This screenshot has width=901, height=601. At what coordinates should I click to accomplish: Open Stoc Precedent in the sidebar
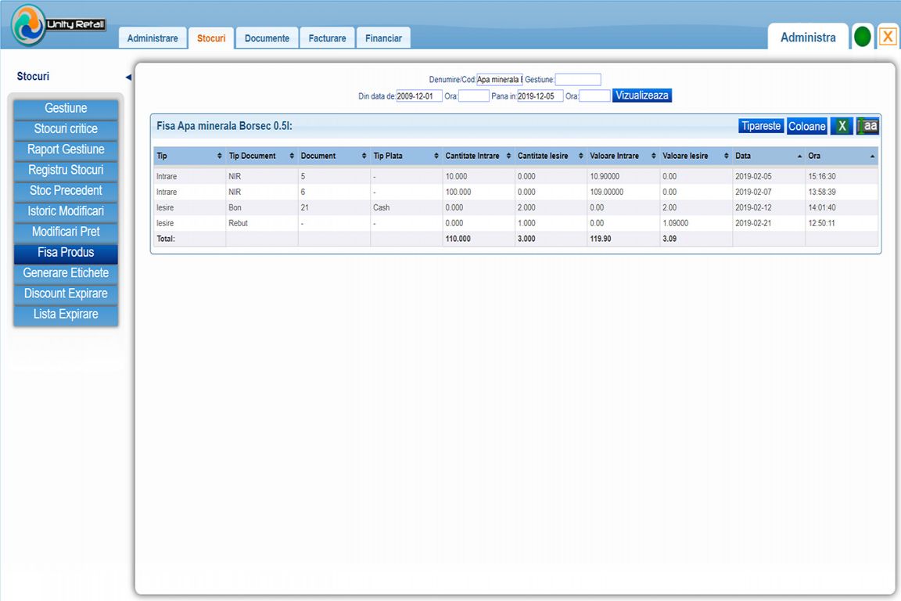point(66,190)
